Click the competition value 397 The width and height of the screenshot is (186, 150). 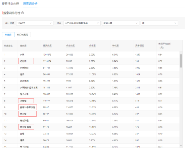pyautogui.click(x=137, y=114)
